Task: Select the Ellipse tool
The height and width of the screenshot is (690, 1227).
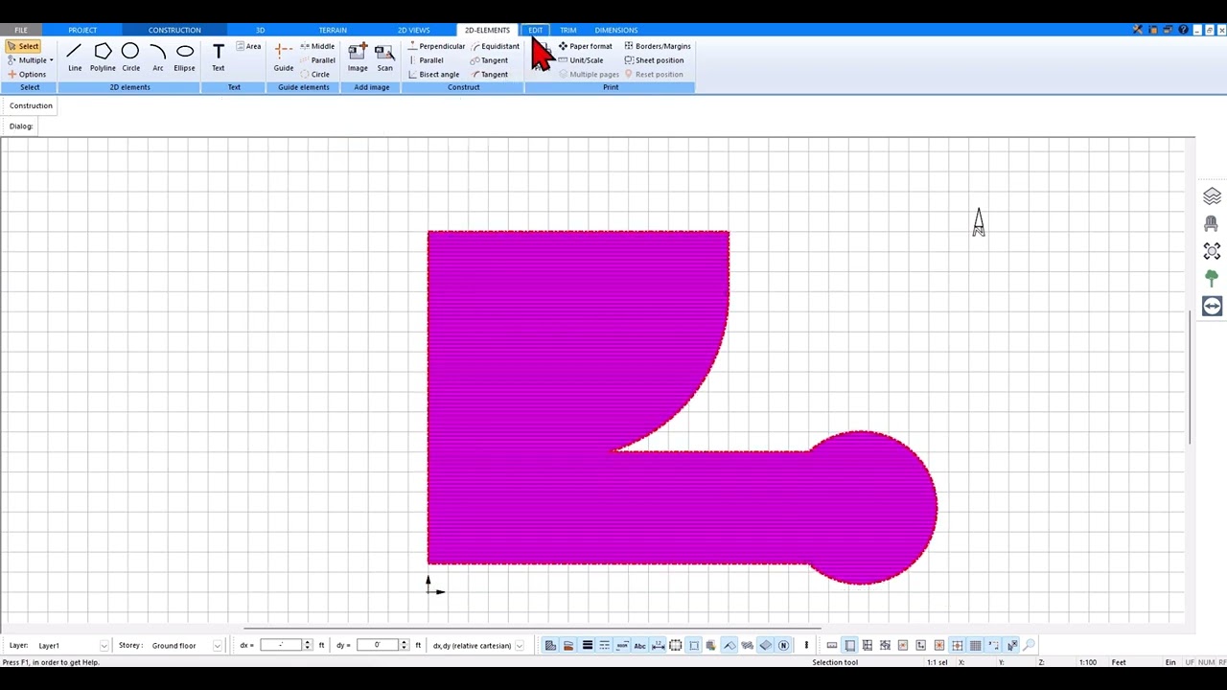Action: click(x=184, y=57)
